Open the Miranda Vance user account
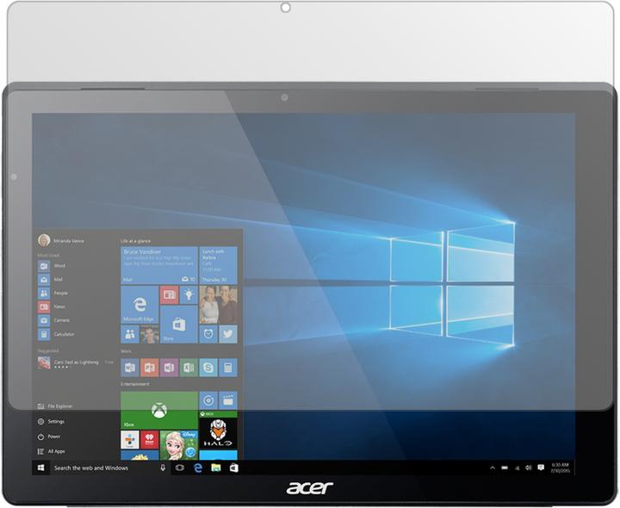 pyautogui.click(x=61, y=240)
